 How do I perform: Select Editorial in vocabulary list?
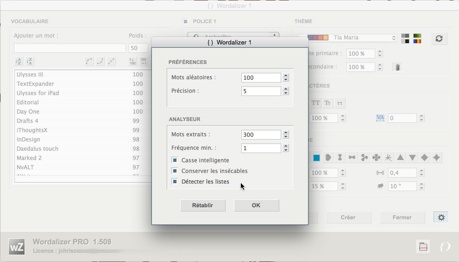pyautogui.click(x=83, y=102)
